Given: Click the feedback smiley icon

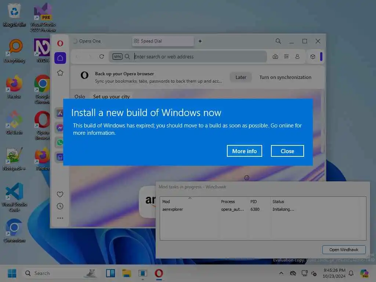Looking at the screenshot, I should [x=246, y=178].
